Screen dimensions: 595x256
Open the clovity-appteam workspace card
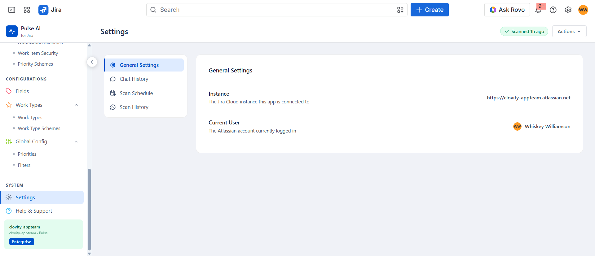click(x=43, y=234)
